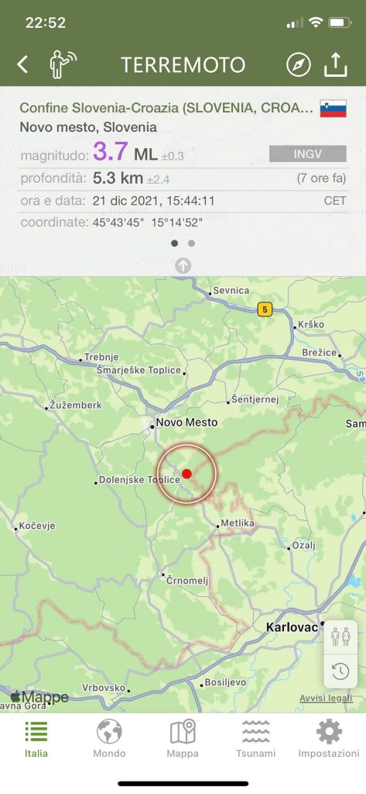Open the compass icon in header
Image resolution: width=366 pixels, height=794 pixels.
click(x=298, y=65)
